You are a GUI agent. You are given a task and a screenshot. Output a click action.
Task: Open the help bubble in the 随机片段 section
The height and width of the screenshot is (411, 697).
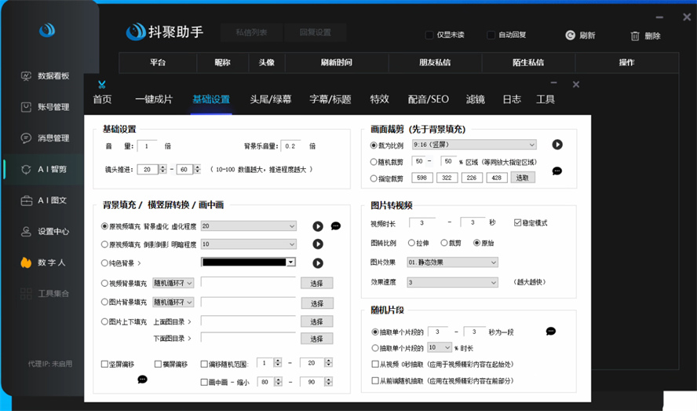tap(551, 332)
